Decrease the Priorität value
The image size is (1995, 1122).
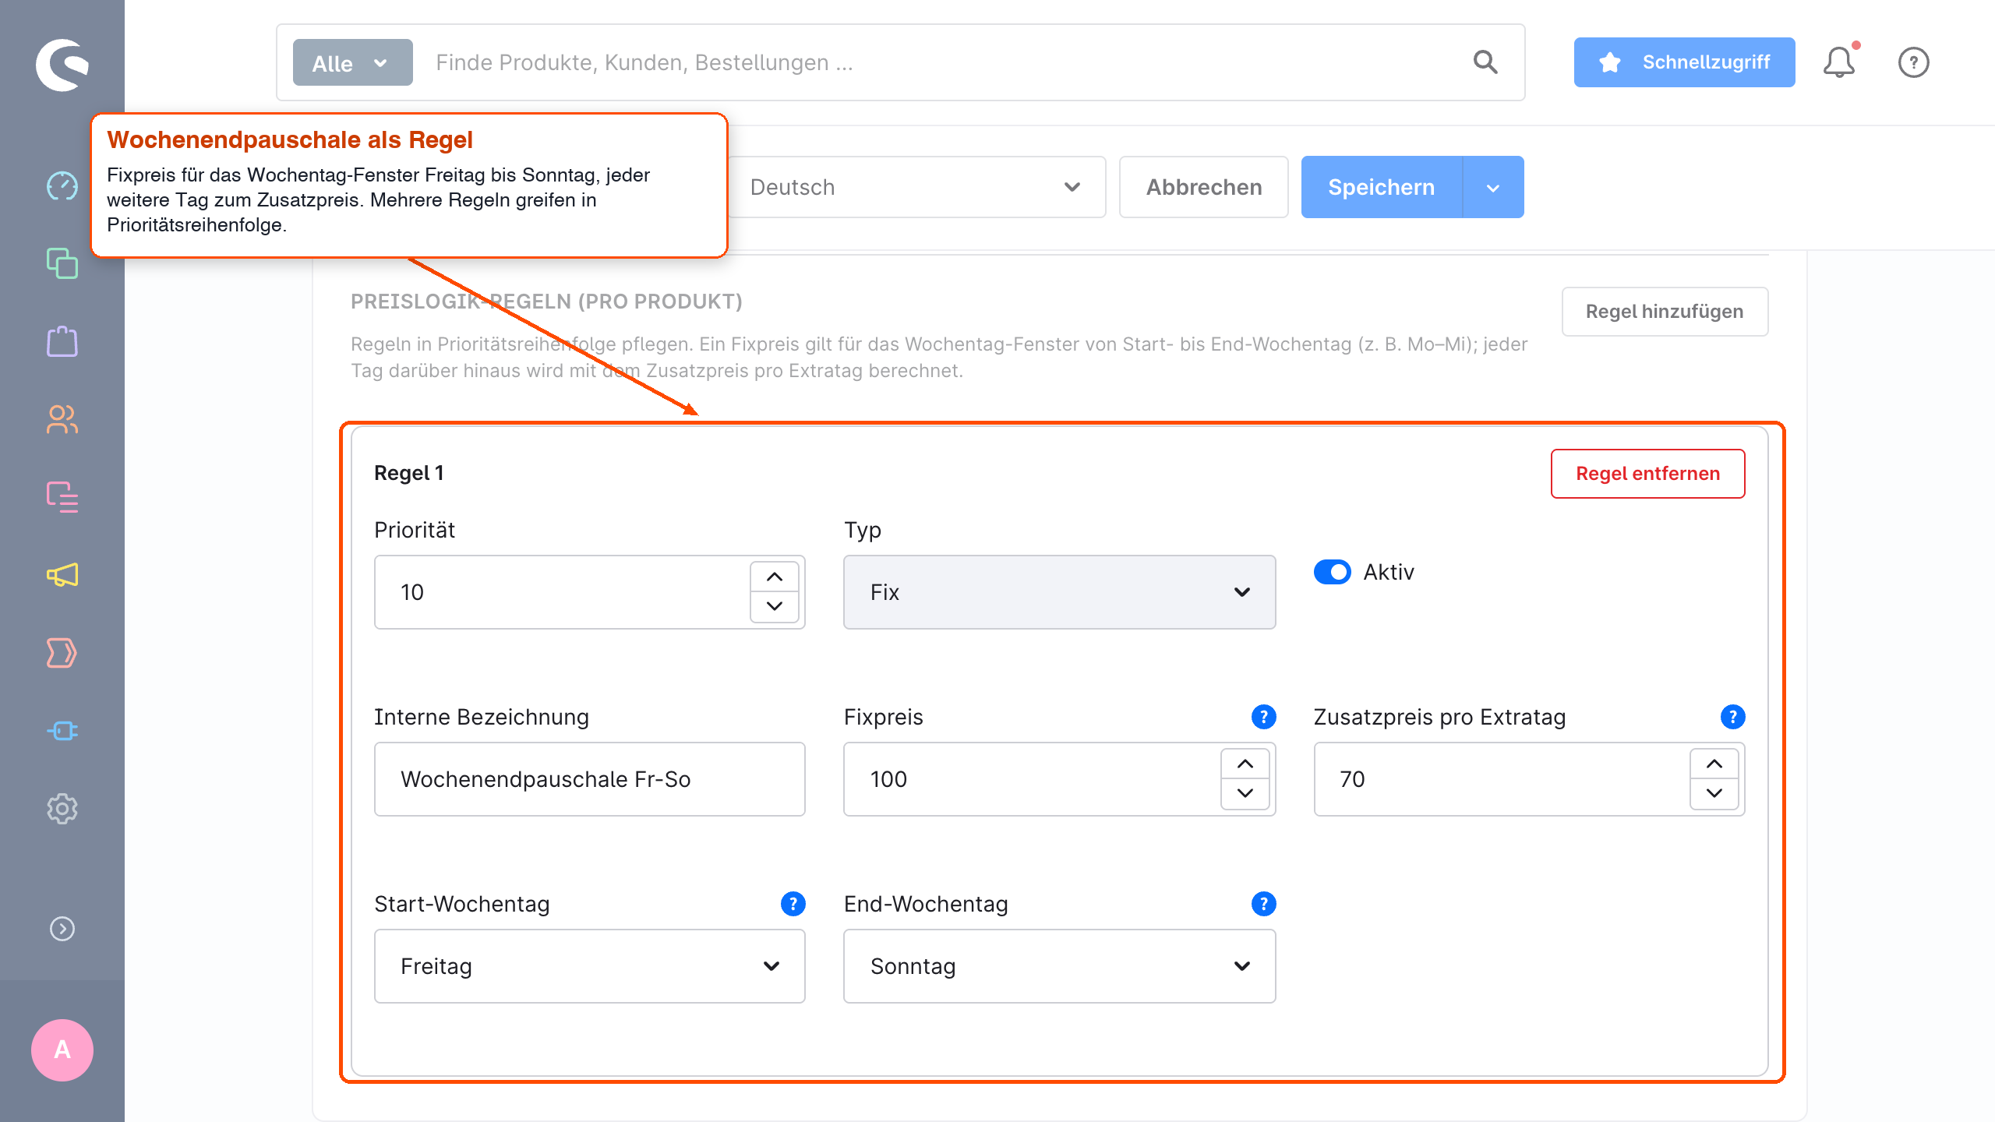coord(774,606)
